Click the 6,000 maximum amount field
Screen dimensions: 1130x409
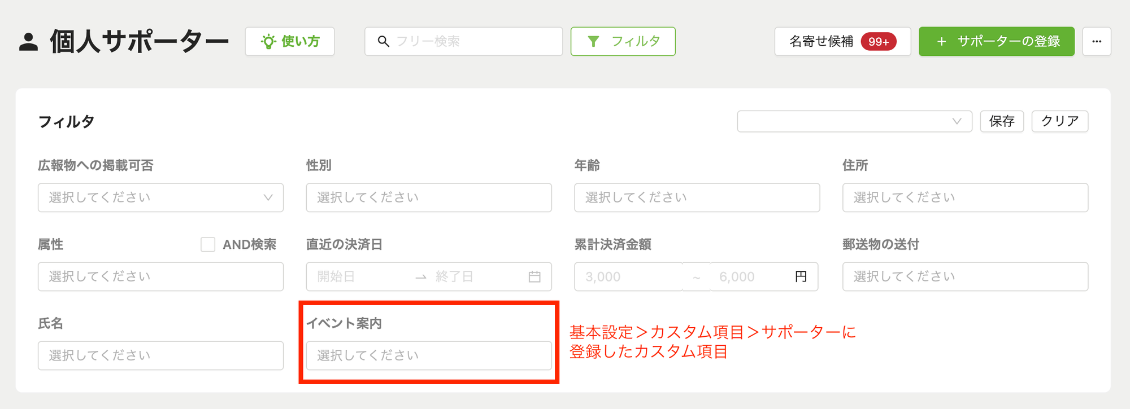click(751, 276)
